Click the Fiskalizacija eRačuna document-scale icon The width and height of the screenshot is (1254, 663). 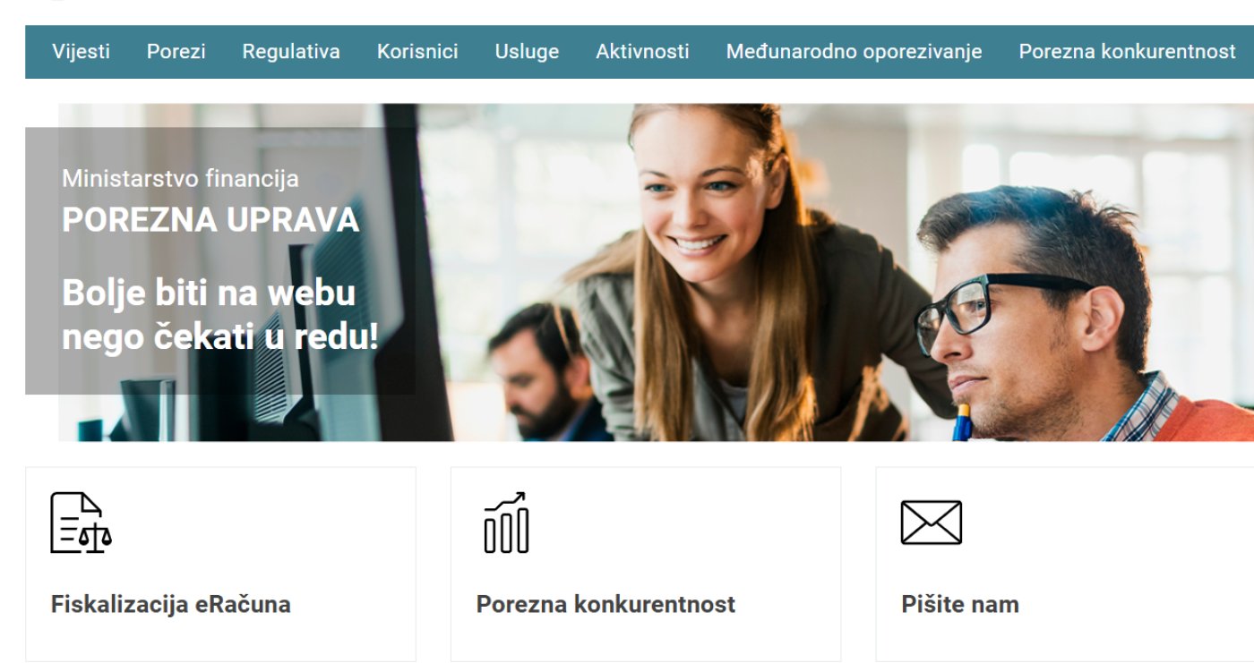(x=81, y=523)
